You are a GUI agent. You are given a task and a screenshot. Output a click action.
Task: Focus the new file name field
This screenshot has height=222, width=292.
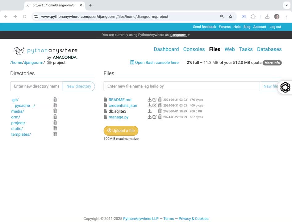click(x=182, y=86)
